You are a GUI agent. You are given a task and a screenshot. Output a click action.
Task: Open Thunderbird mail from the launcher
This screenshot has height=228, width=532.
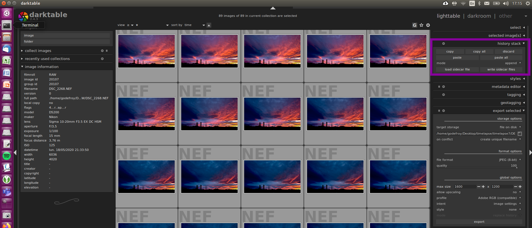click(7, 49)
